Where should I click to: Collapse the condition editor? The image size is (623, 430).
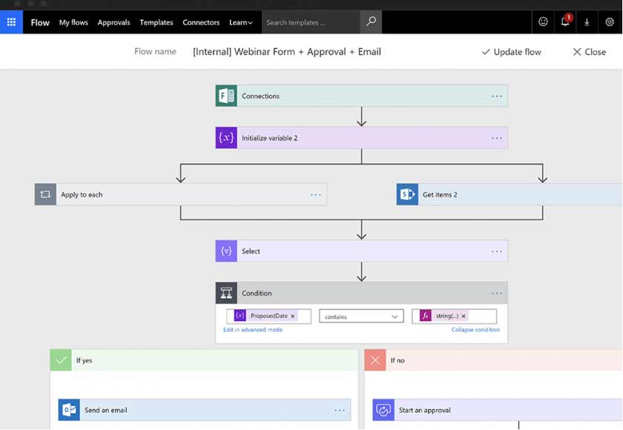point(475,329)
